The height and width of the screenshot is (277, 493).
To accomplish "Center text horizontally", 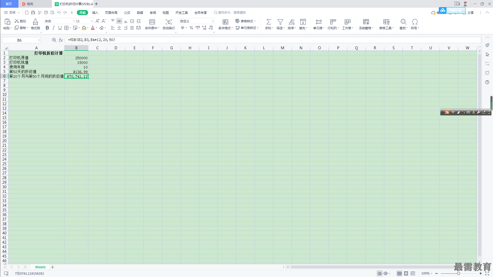I will (119, 28).
